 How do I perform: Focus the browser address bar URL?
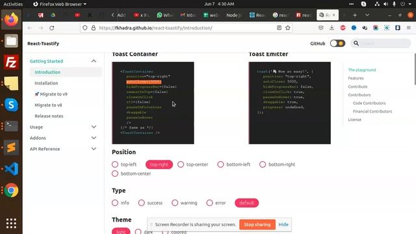coord(186,28)
